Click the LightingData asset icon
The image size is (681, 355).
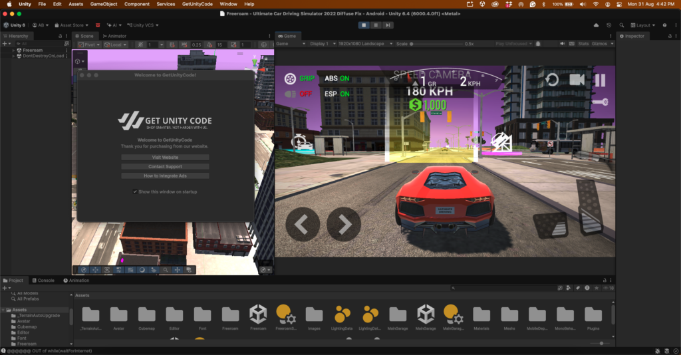pyautogui.click(x=342, y=314)
